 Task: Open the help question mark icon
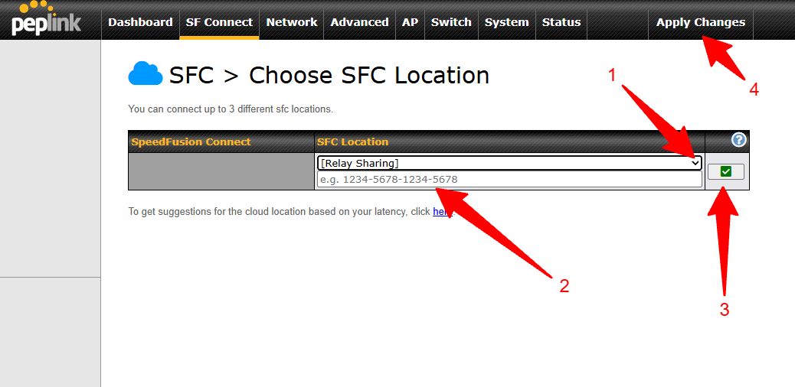[739, 140]
